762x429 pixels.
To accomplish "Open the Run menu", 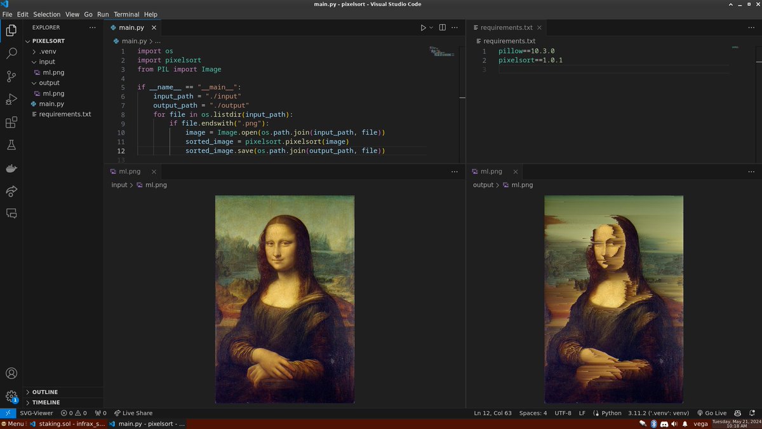I will [103, 14].
